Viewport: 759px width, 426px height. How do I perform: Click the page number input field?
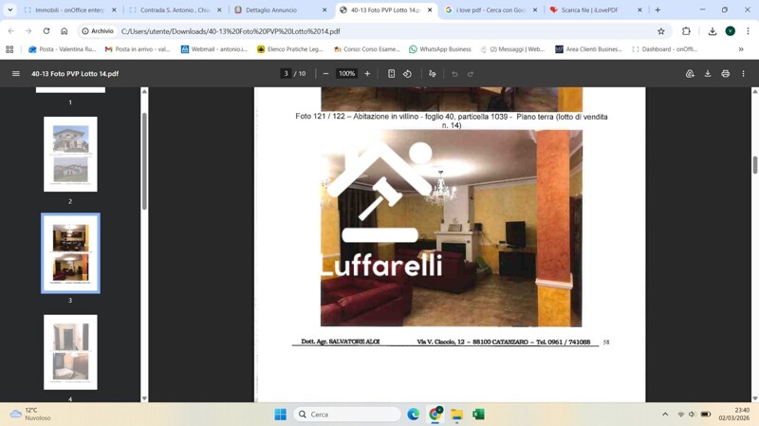pyautogui.click(x=286, y=74)
